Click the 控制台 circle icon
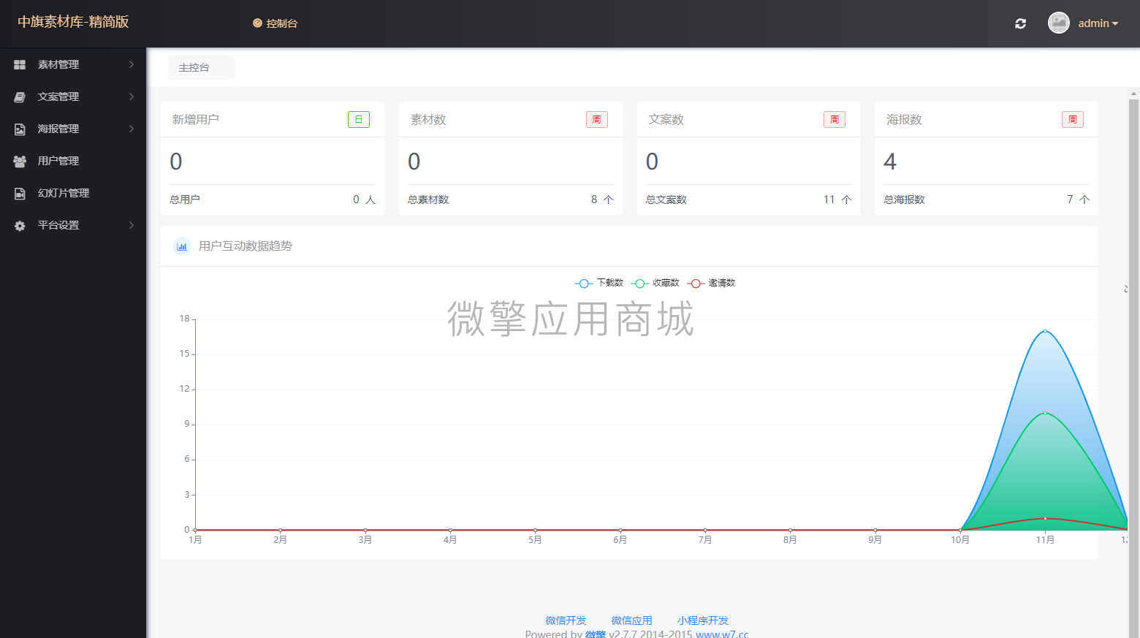The width and height of the screenshot is (1140, 638). [x=257, y=23]
